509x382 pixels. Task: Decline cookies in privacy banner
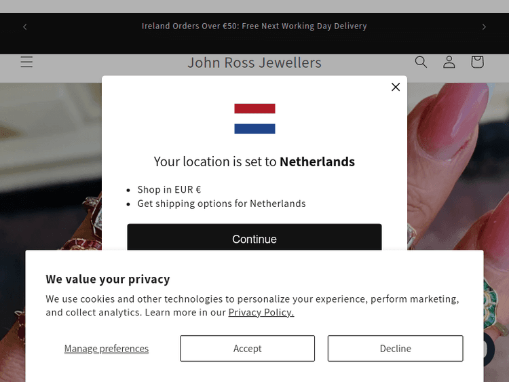coord(395,348)
